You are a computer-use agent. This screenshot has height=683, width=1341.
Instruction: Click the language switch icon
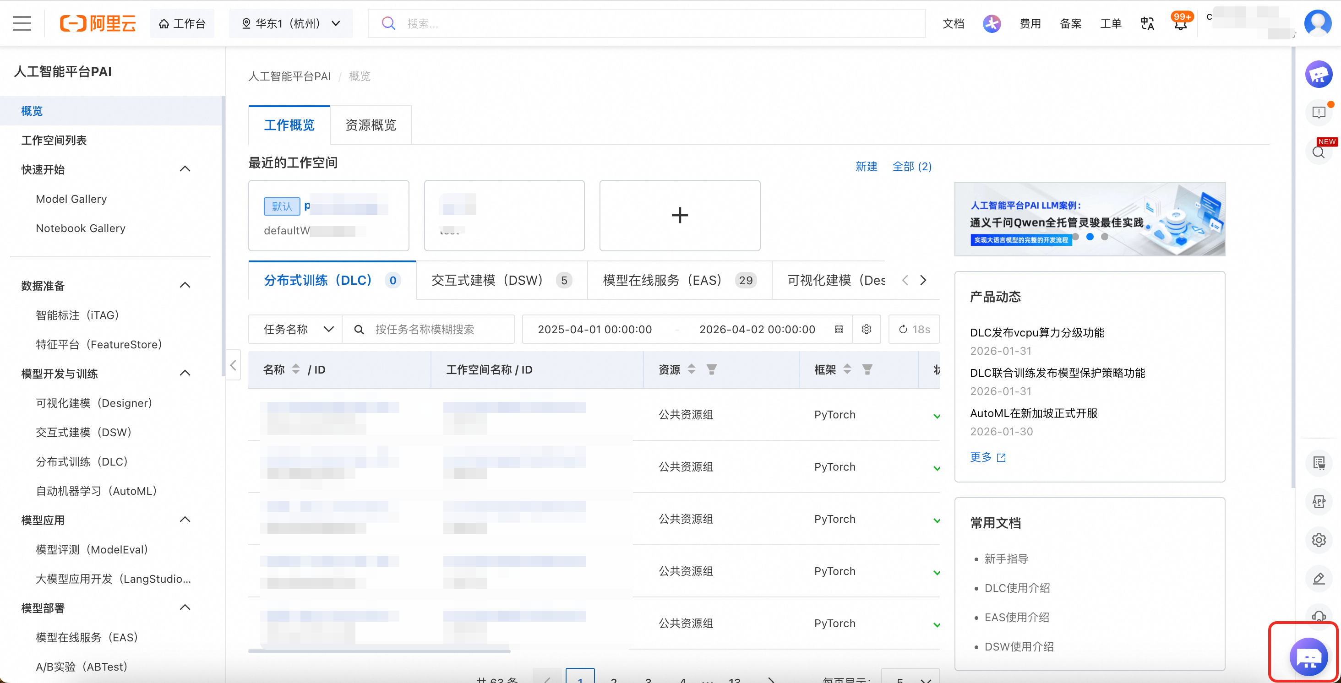point(1147,23)
